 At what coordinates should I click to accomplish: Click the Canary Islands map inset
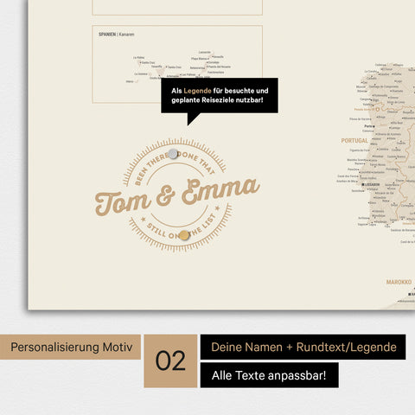tap(177, 64)
